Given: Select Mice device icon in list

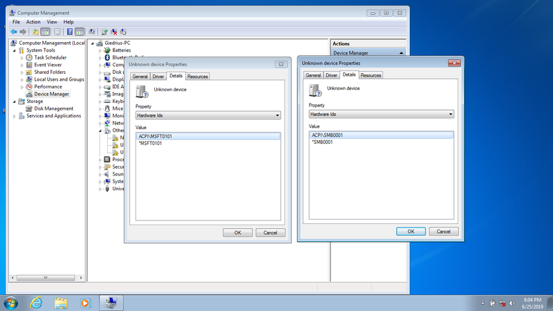Looking at the screenshot, I should pos(107,109).
